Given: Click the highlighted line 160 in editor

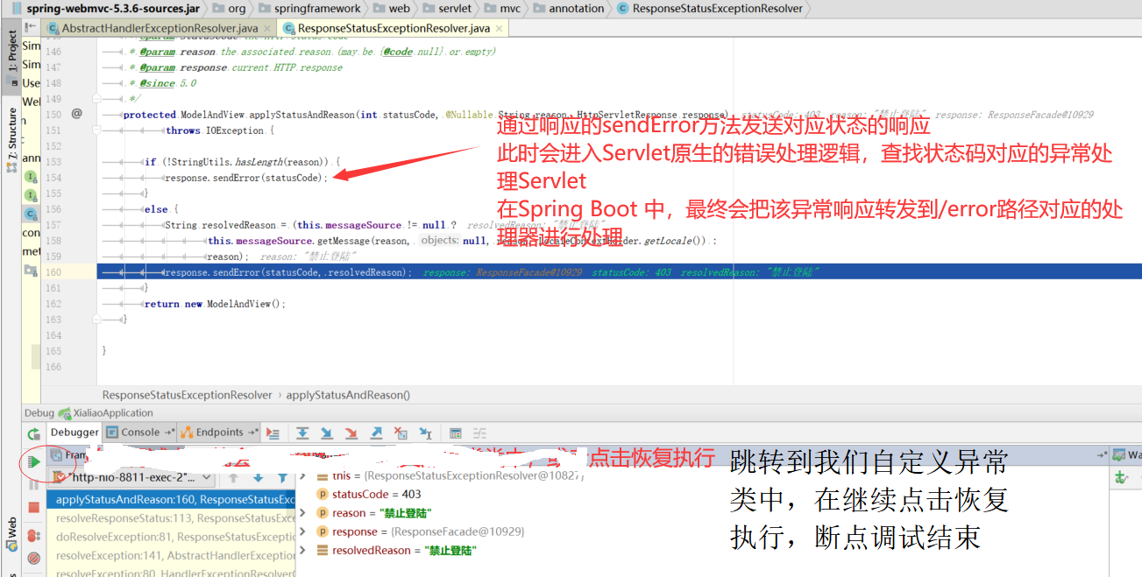Looking at the screenshot, I should (619, 272).
